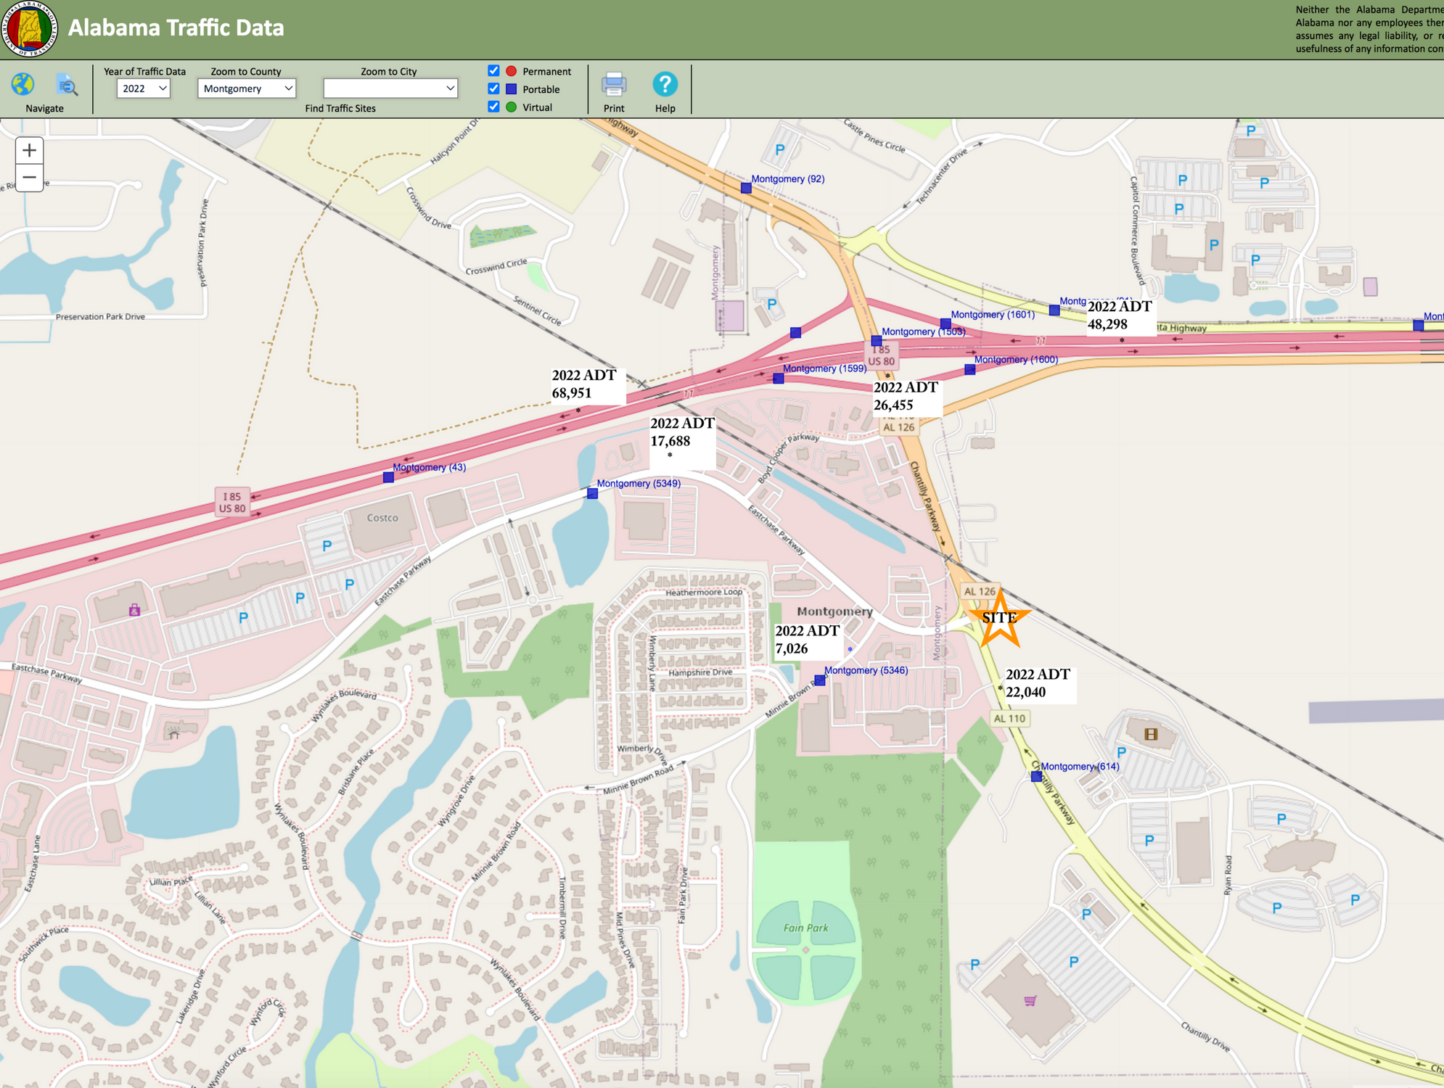Select Montgomery (43) portable site marker
This screenshot has width=1444, height=1088.
tap(388, 477)
